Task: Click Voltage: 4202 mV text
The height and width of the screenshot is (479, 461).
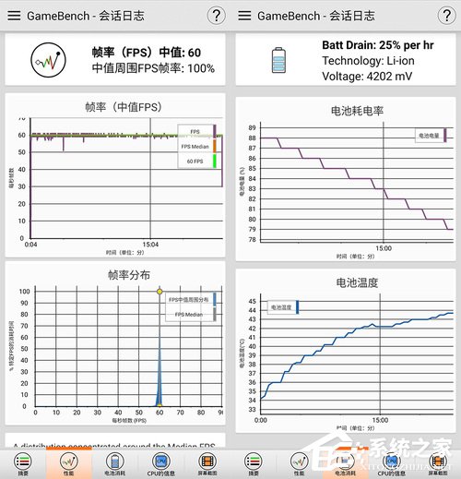Action: click(367, 76)
